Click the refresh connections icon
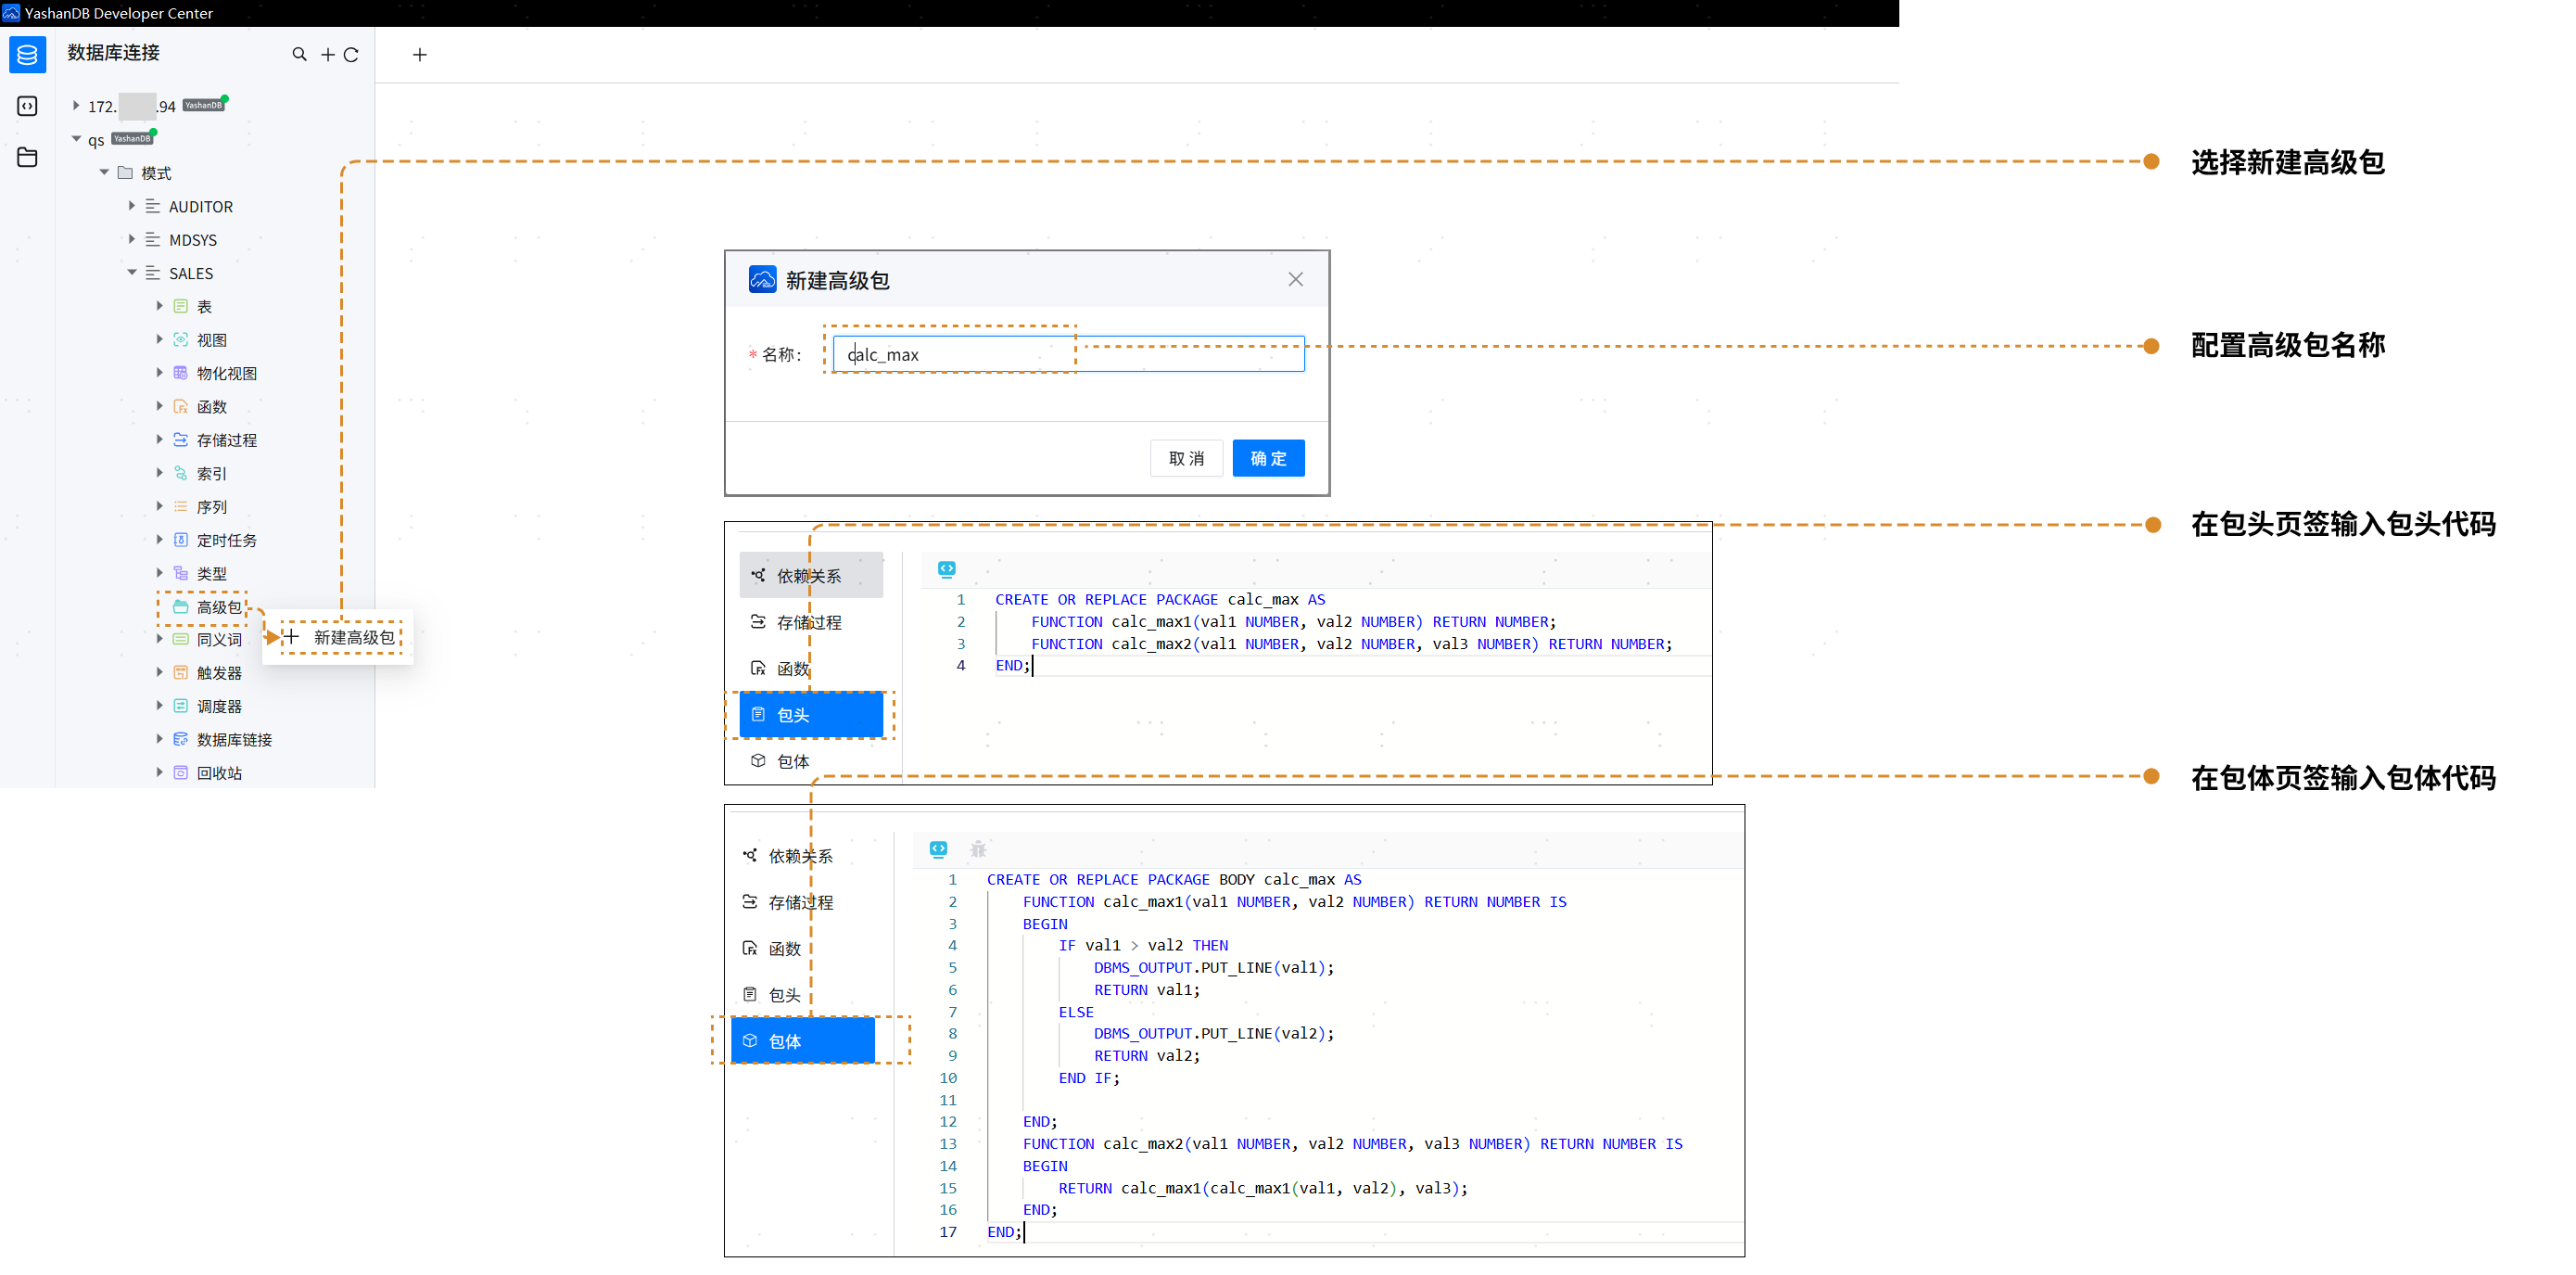This screenshot has height=1275, width=2576. [x=351, y=55]
